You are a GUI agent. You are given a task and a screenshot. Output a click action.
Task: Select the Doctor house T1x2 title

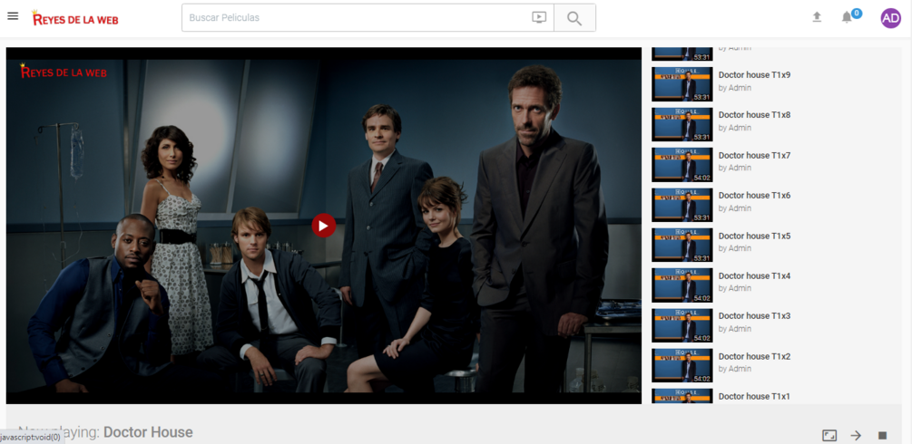pos(754,356)
